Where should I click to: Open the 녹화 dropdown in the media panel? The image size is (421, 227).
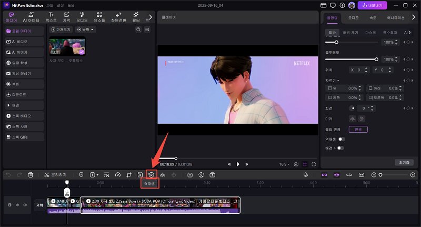[x=85, y=29]
